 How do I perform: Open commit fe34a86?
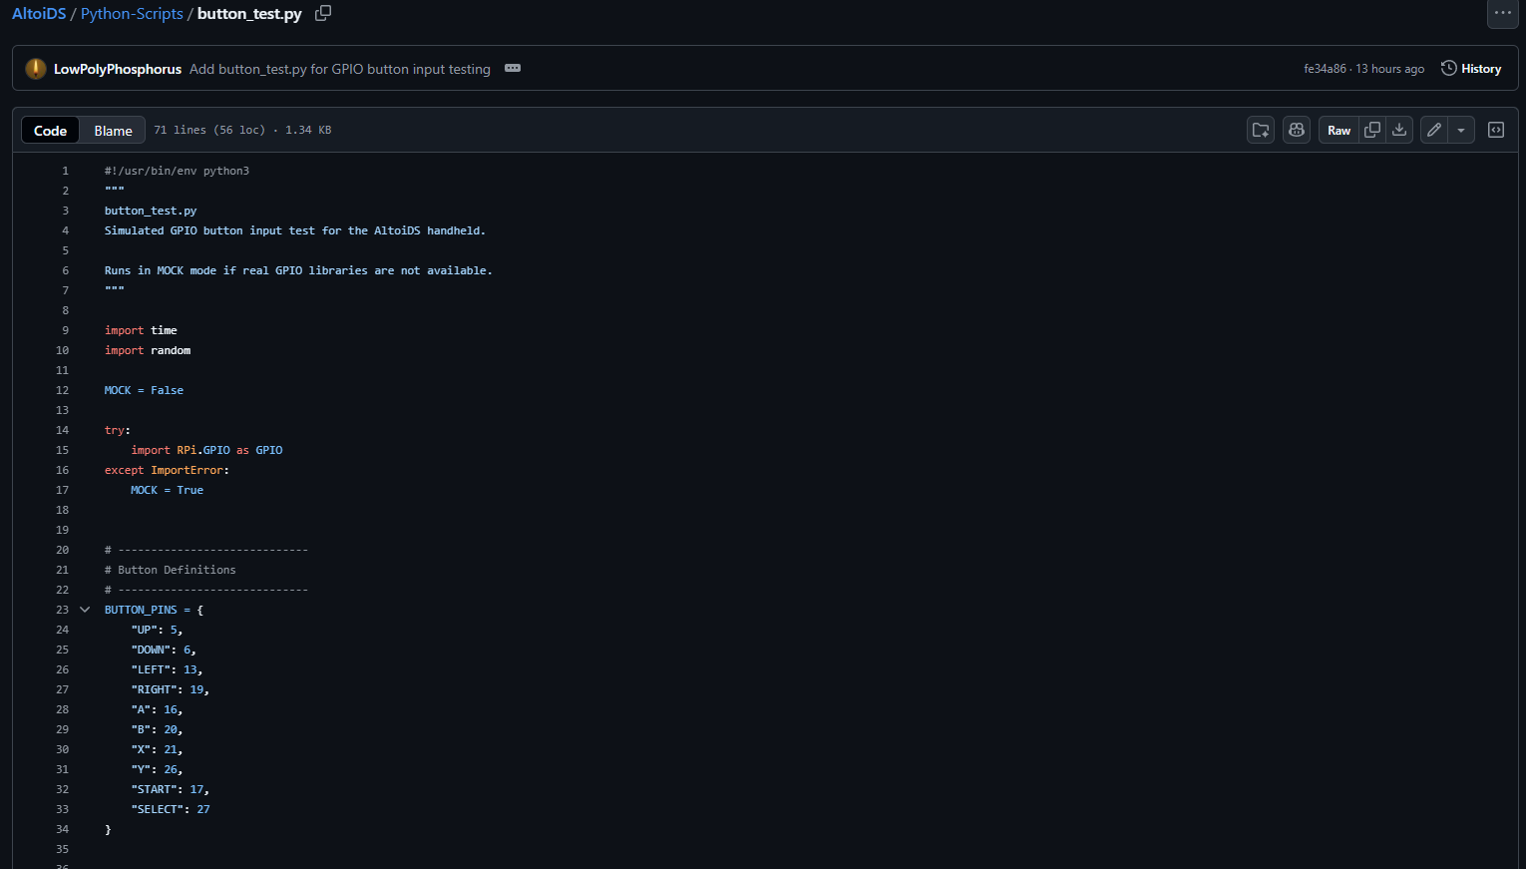pyautogui.click(x=1325, y=69)
